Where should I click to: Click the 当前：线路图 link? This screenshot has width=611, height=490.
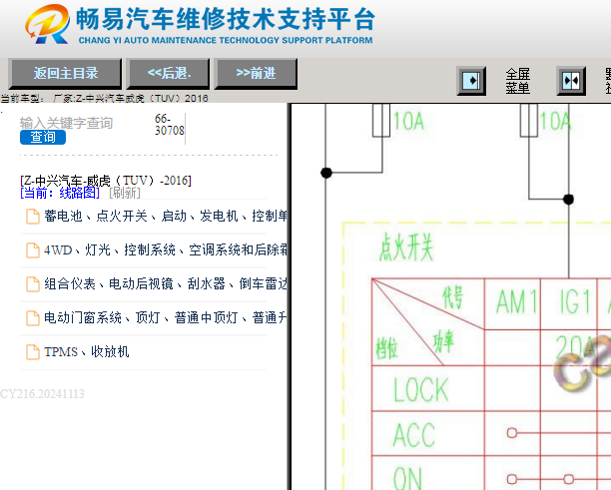coord(60,193)
